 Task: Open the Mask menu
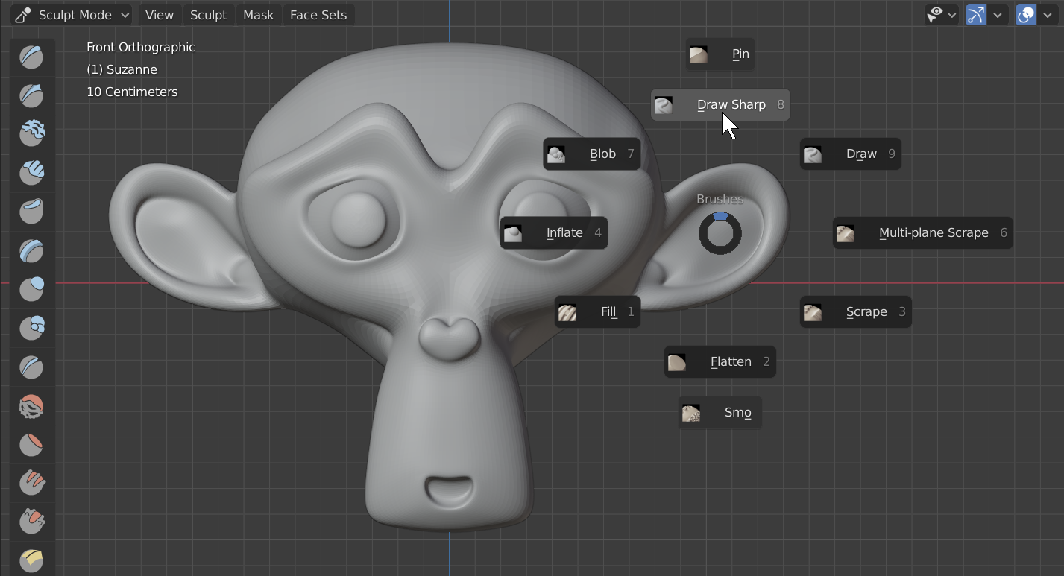tap(258, 15)
